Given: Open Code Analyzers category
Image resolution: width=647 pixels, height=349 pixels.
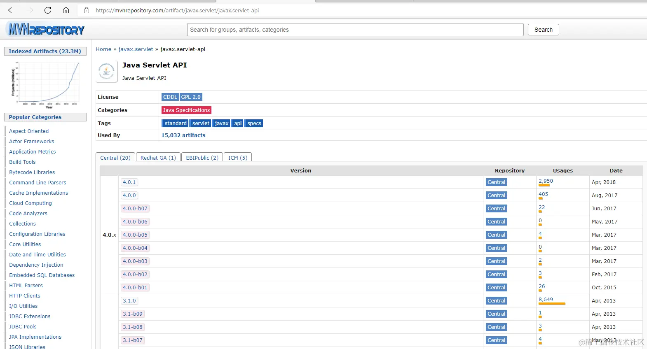Looking at the screenshot, I should pyautogui.click(x=28, y=214).
